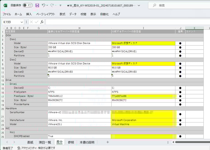
Task: Click 'アクセシビリティ: 検討が必要です' status text
Action: tap(38, 148)
